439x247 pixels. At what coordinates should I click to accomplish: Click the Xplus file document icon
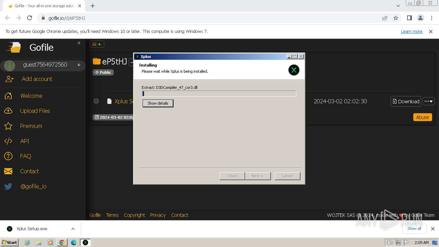(109, 101)
